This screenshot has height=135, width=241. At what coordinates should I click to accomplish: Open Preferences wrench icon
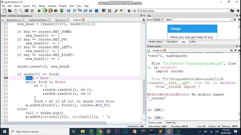(x=116, y=11)
